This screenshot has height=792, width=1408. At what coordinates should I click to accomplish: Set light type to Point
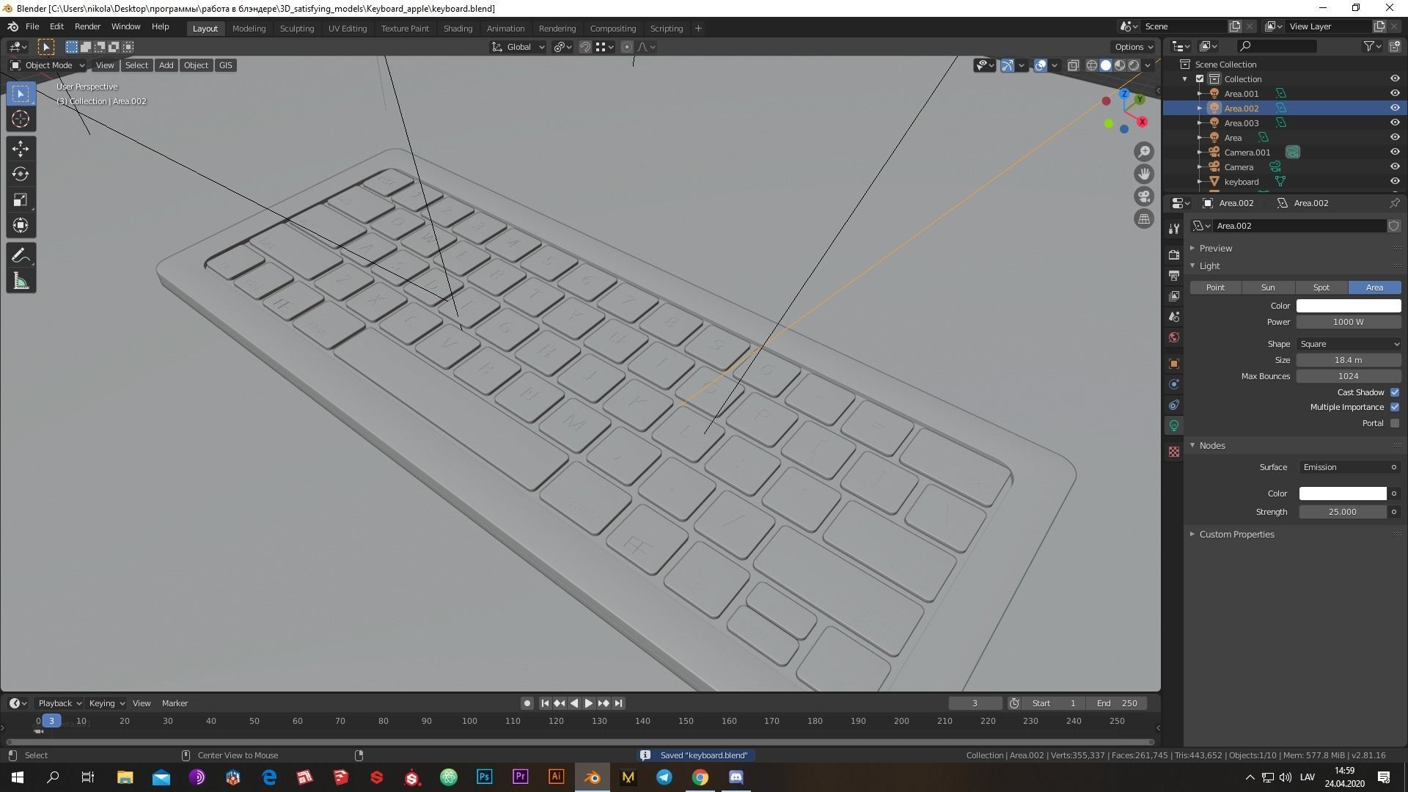click(1215, 287)
